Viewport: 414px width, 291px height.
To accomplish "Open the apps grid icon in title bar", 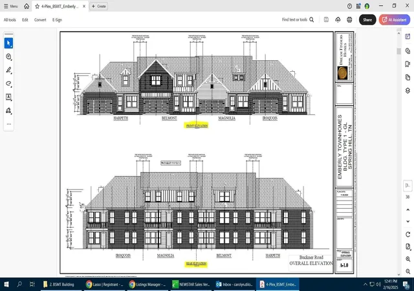I will (x=358, y=6).
